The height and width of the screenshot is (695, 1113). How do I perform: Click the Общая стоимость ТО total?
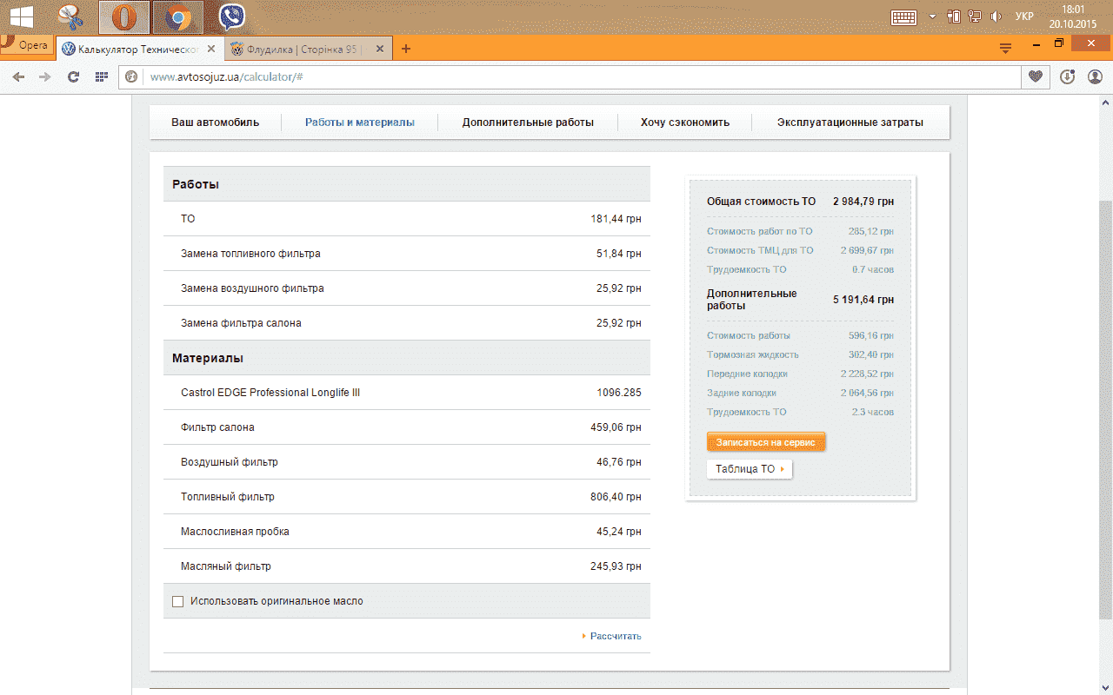click(800, 202)
